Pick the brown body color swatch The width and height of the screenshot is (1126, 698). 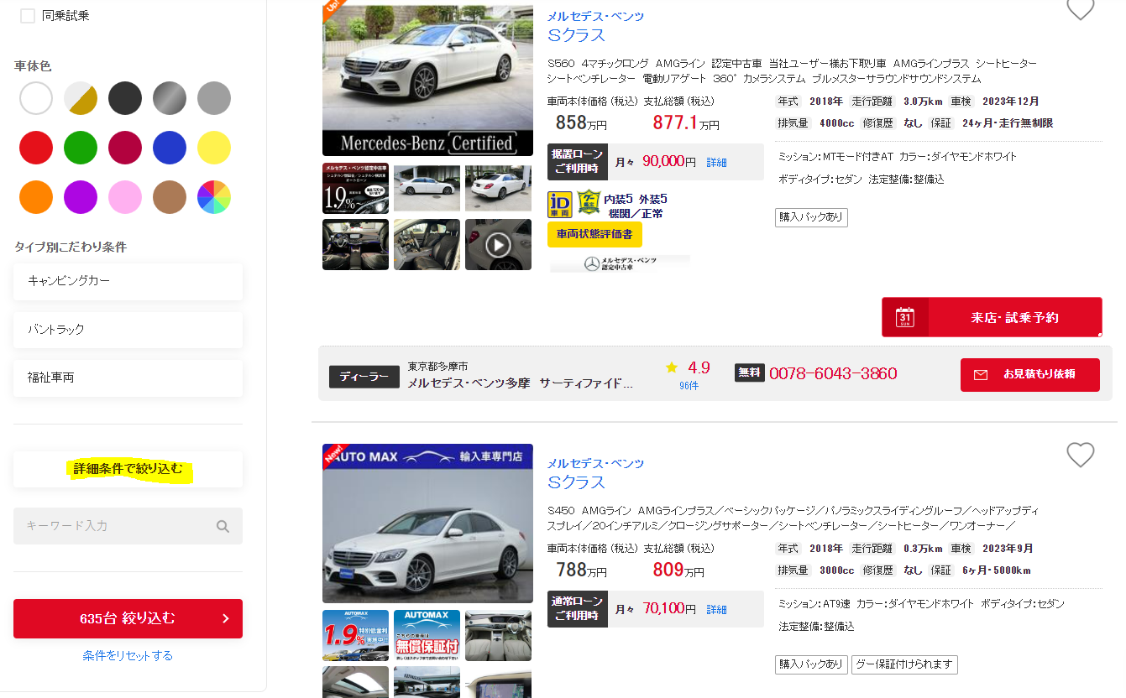click(170, 197)
